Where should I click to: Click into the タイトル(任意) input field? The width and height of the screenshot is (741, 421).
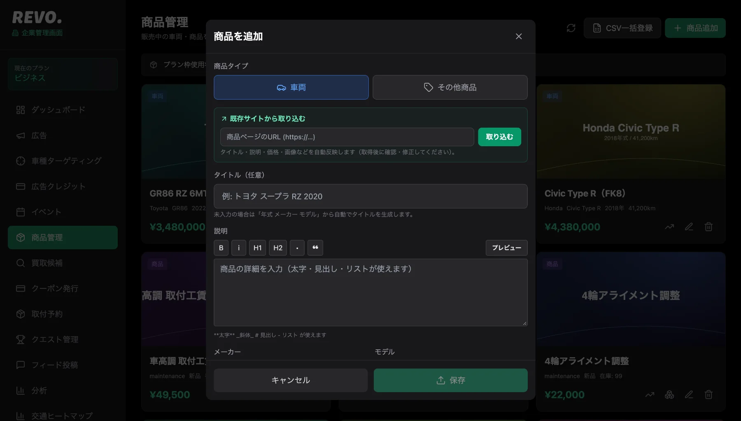pyautogui.click(x=370, y=196)
